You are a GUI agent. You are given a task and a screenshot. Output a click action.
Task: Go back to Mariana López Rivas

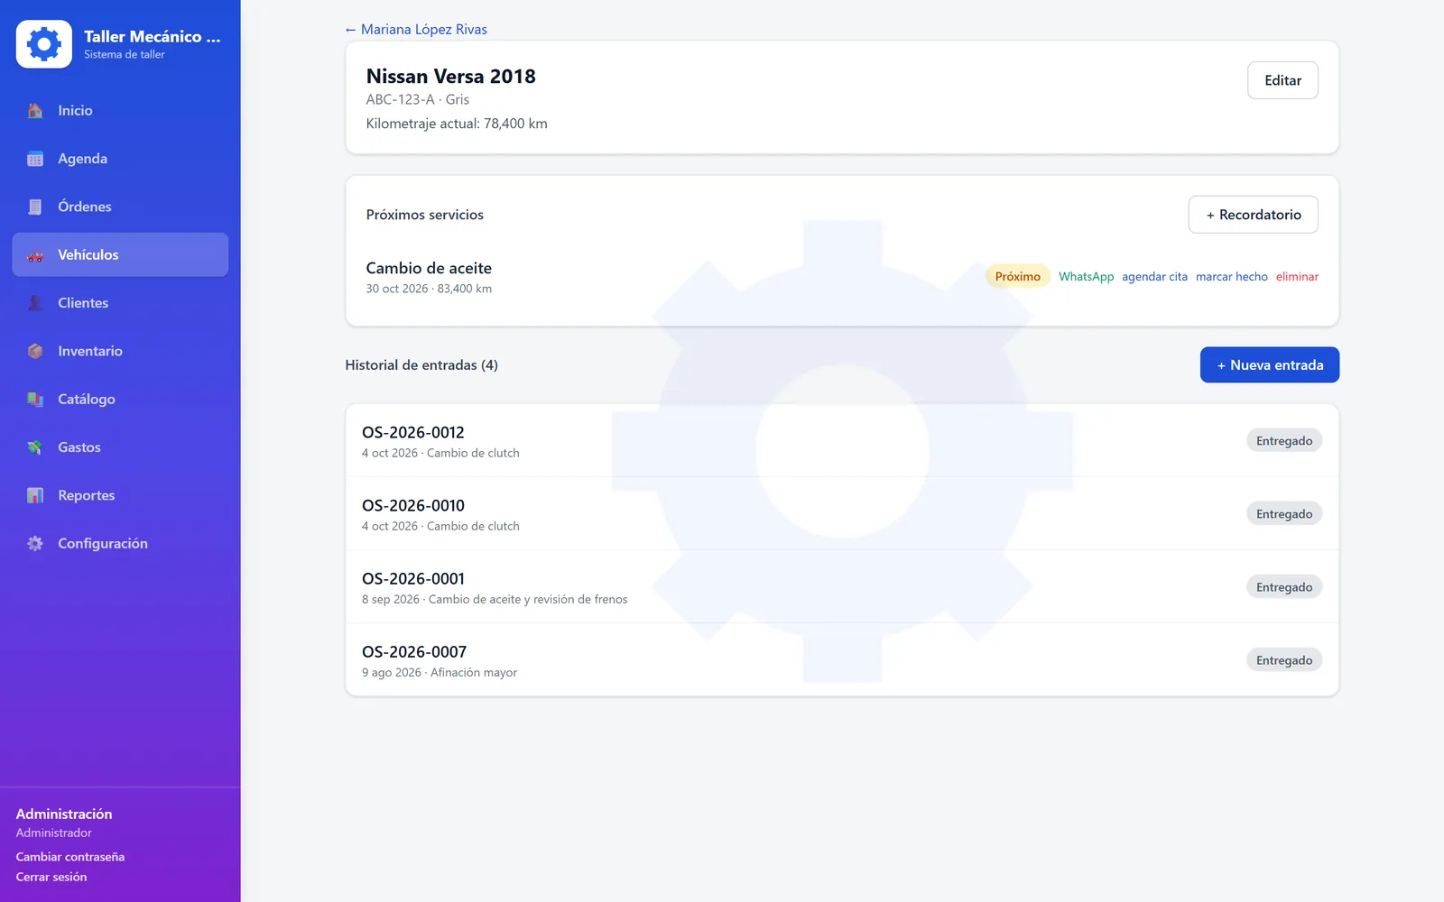pos(416,29)
